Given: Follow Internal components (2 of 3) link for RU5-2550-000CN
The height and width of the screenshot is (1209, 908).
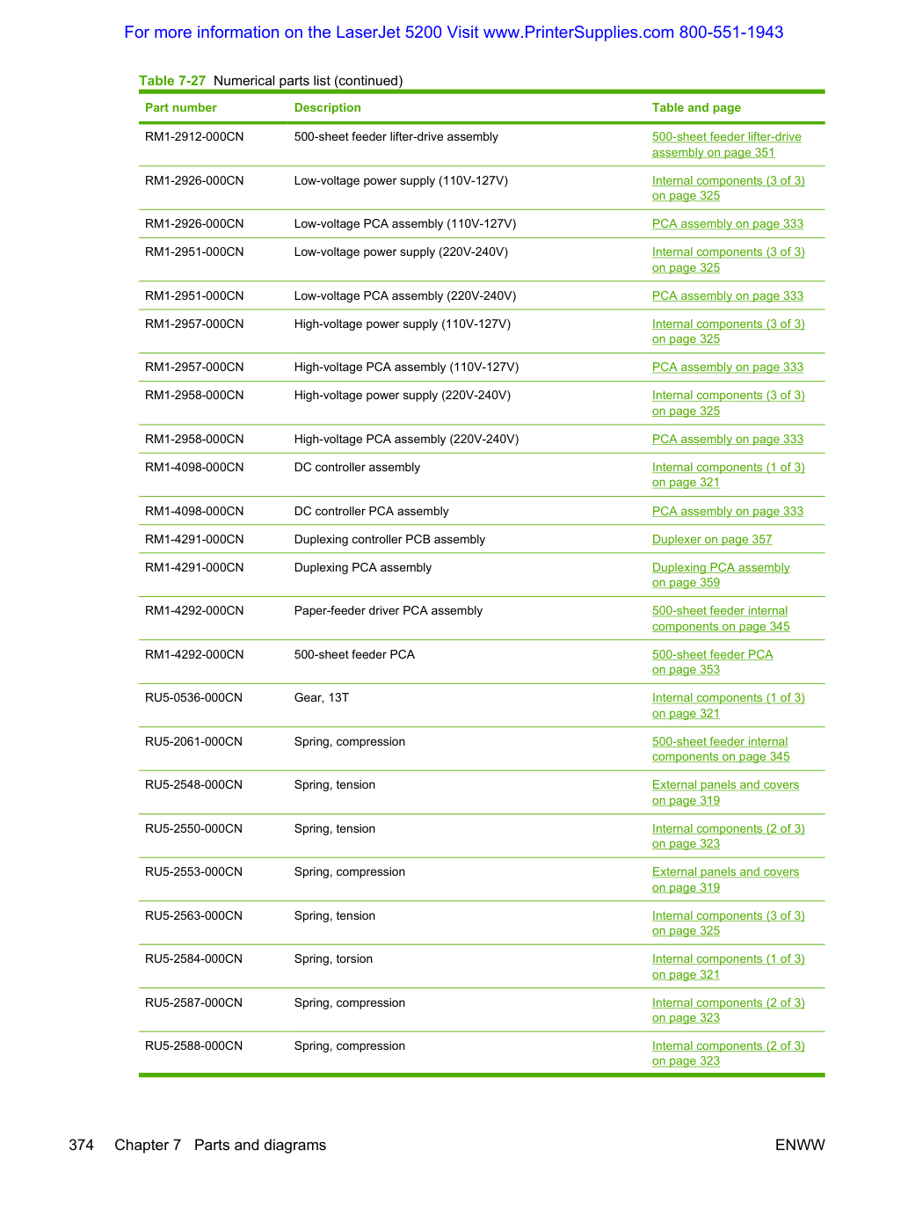Looking at the screenshot, I should coord(728,836).
